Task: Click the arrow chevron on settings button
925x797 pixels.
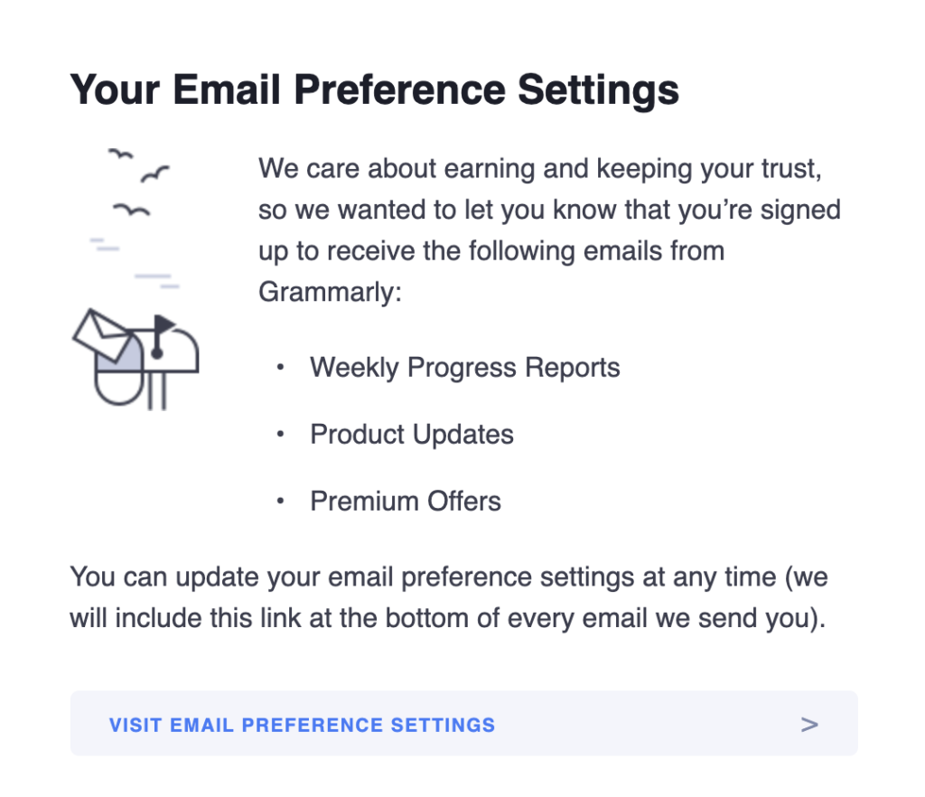Action: tap(809, 725)
